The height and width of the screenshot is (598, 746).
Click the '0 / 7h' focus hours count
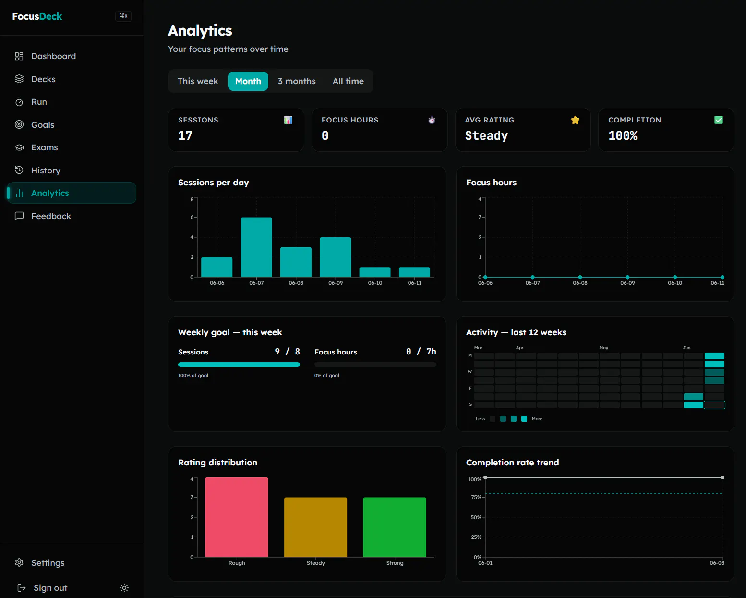click(421, 352)
